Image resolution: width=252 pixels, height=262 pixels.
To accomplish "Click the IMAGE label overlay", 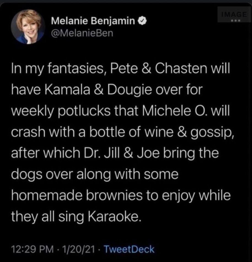I will (234, 14).
